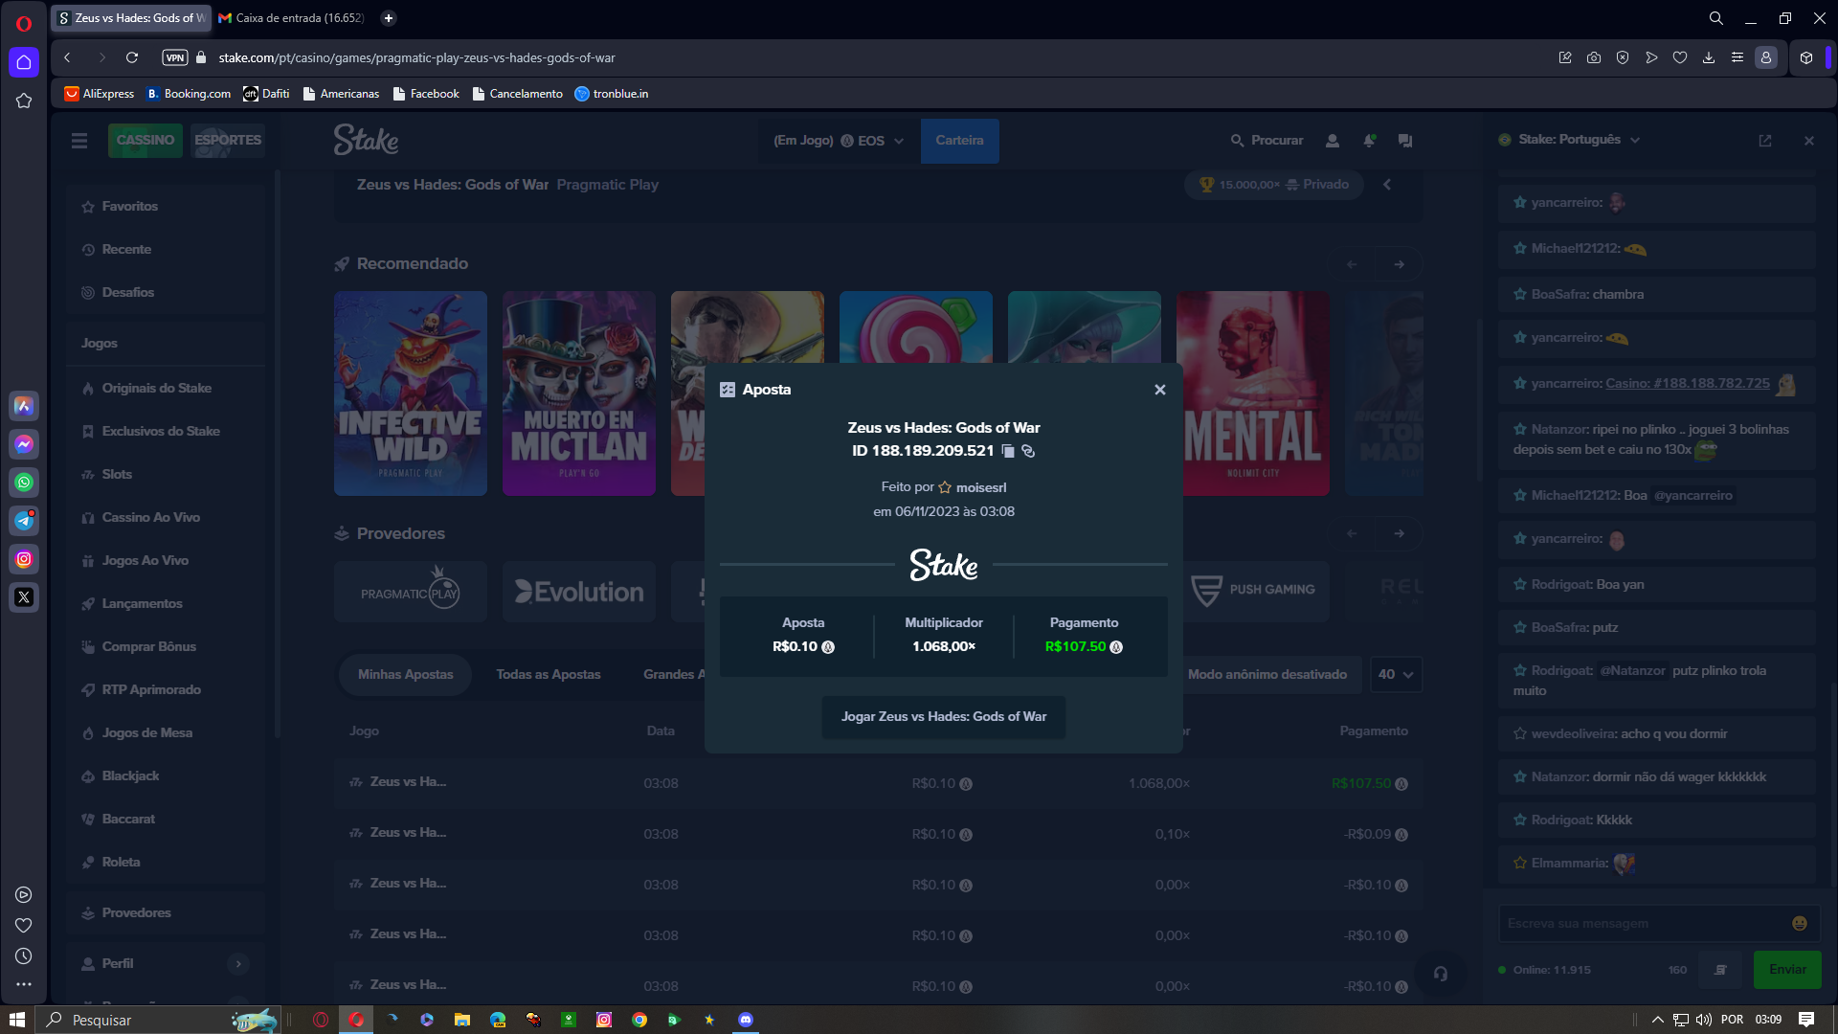The image size is (1838, 1034).
Task: Select the Push Gaming provider card
Action: [x=1255, y=592]
